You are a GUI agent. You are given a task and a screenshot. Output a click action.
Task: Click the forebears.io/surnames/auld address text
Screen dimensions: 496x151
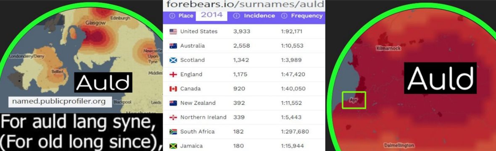pos(245,5)
